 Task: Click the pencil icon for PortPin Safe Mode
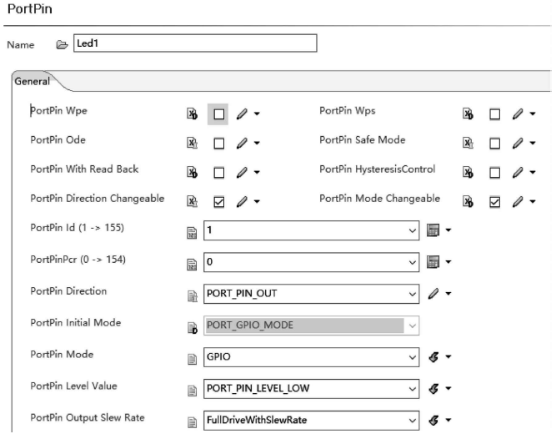point(518,143)
